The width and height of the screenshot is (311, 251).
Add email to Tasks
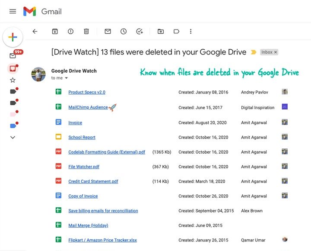[140, 32]
